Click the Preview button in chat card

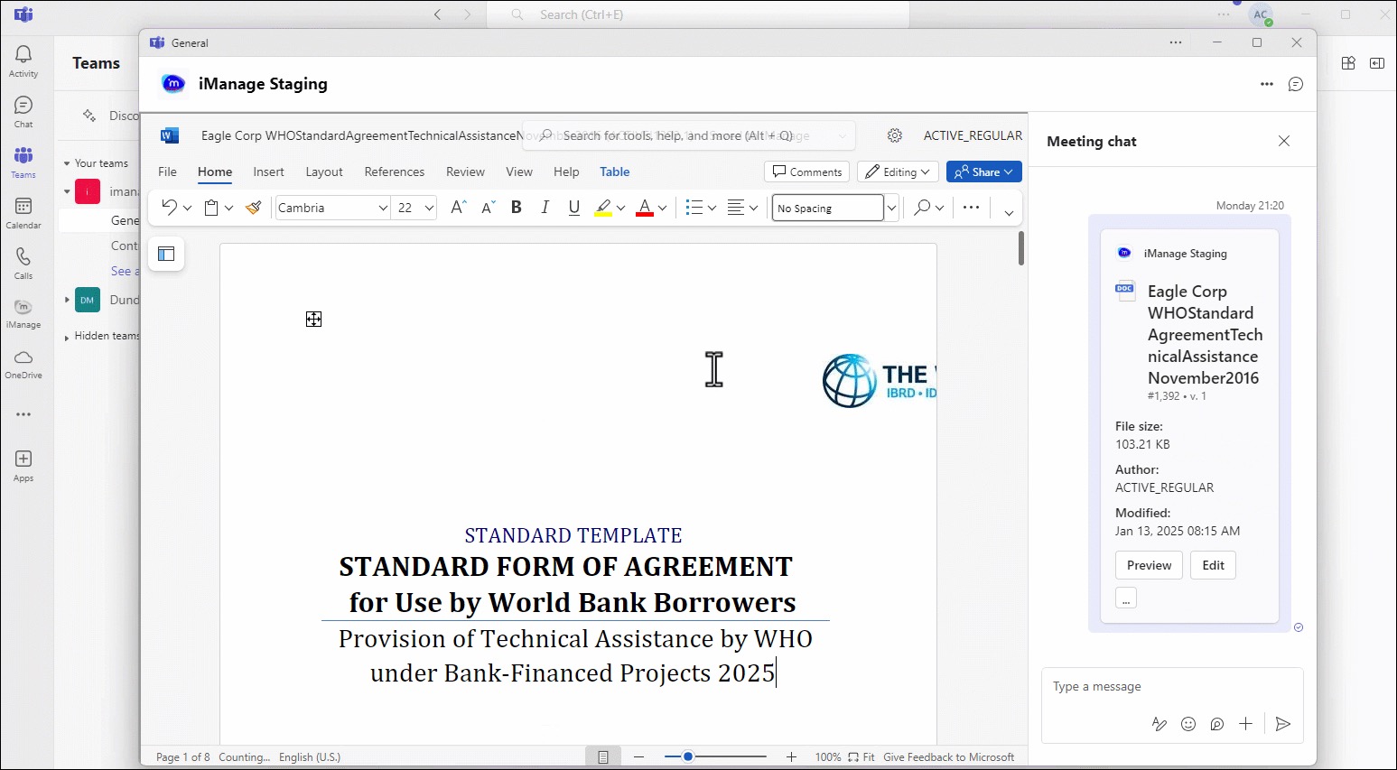pyautogui.click(x=1149, y=565)
